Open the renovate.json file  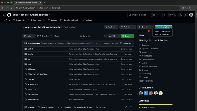pyautogui.click(x=33, y=99)
